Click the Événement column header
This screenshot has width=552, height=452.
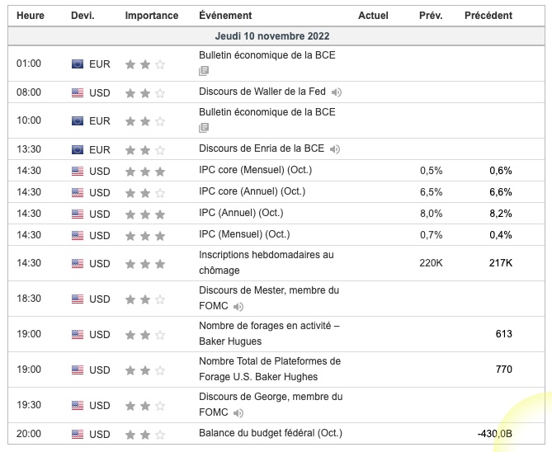click(225, 16)
